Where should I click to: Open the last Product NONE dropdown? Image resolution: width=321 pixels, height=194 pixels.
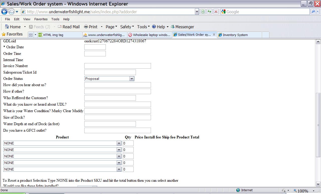pyautogui.click(x=119, y=169)
